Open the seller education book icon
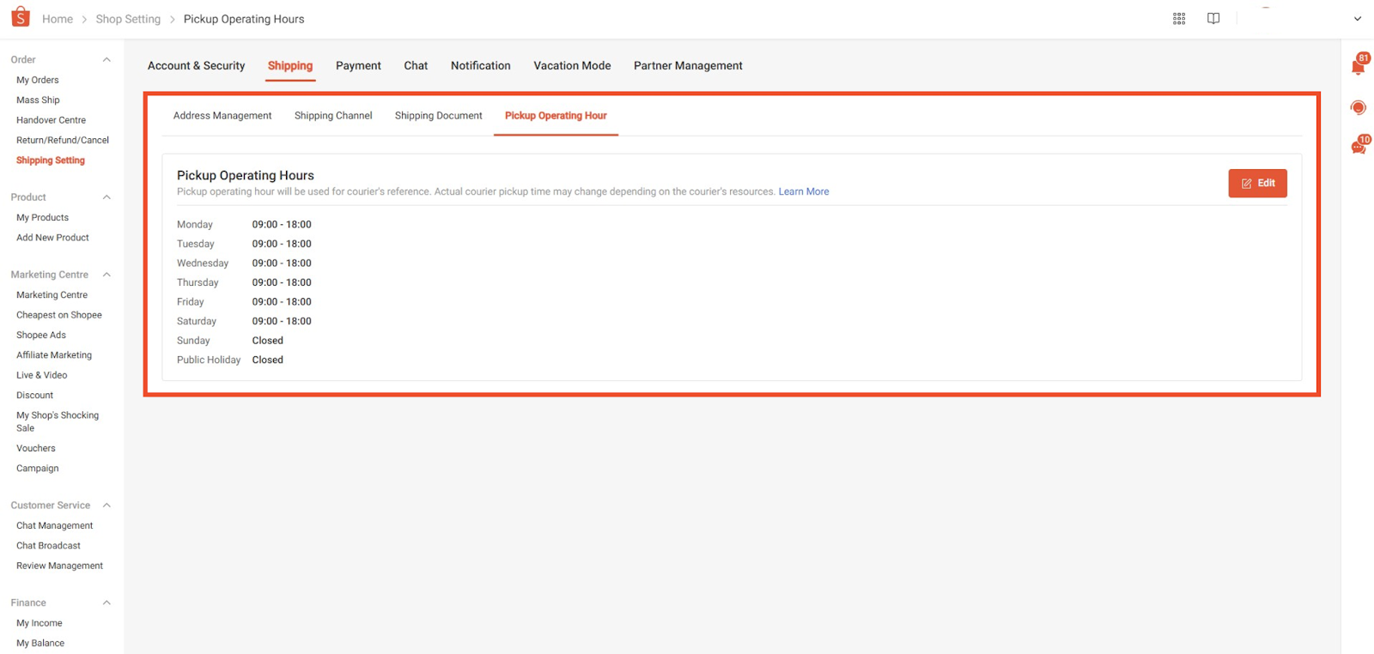 pyautogui.click(x=1213, y=19)
